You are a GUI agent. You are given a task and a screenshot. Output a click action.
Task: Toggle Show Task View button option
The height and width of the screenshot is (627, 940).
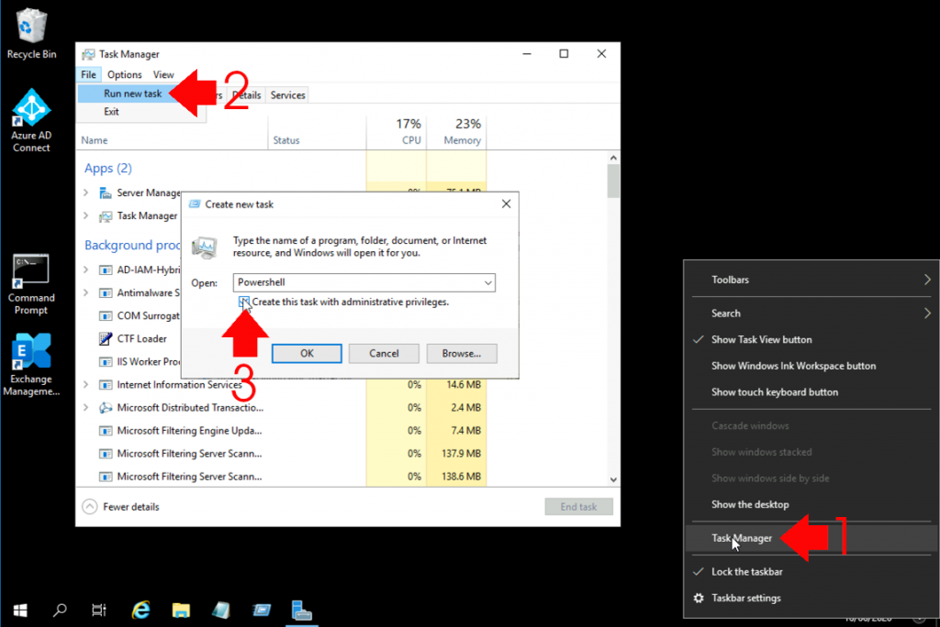click(x=761, y=339)
